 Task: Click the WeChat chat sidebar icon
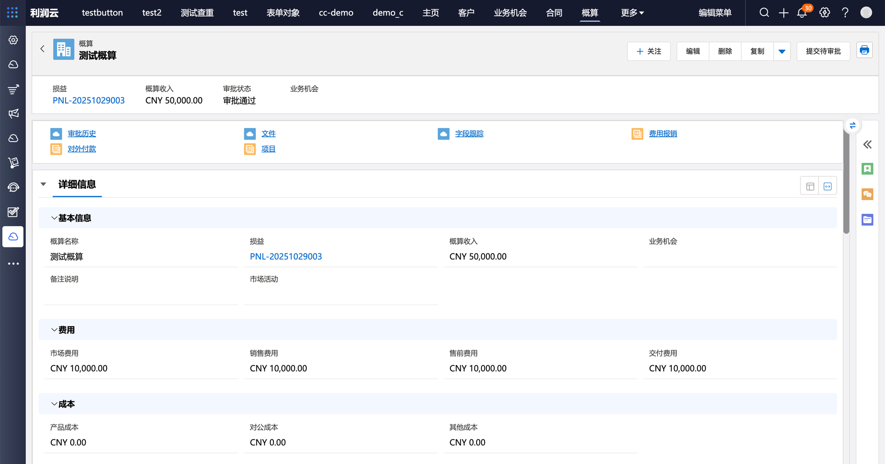[x=867, y=194]
